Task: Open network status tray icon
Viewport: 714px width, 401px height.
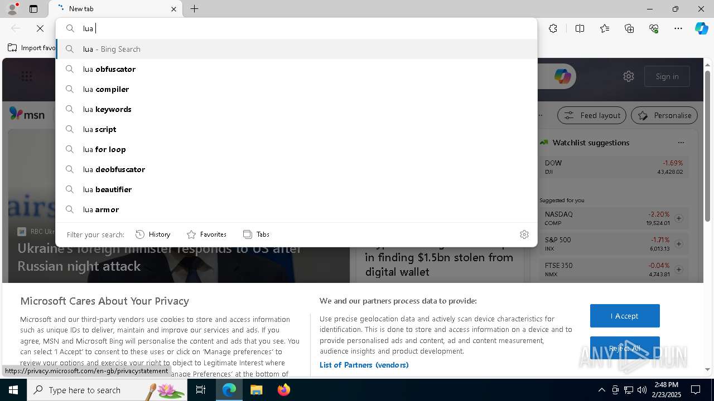Action: [x=629, y=390]
